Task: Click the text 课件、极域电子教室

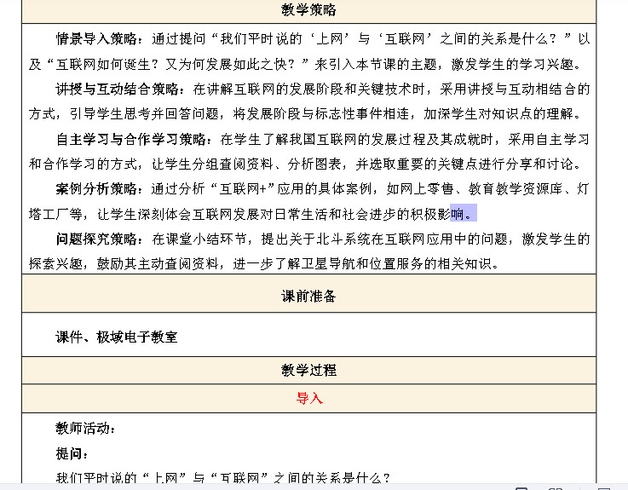Action: coord(117,337)
